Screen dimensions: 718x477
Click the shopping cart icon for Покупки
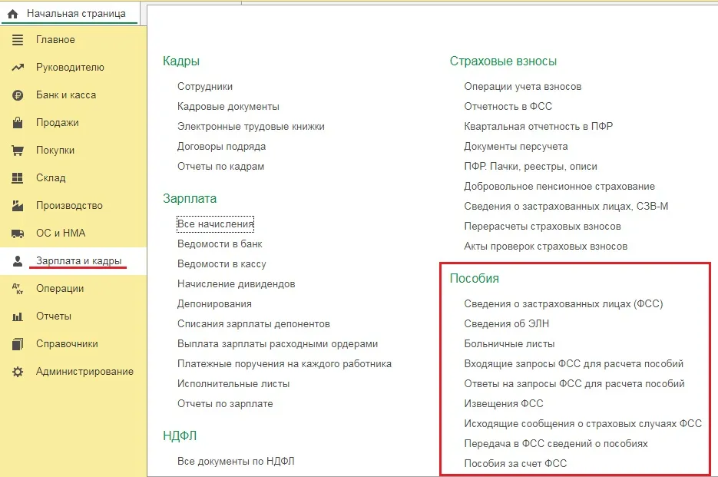tap(18, 151)
